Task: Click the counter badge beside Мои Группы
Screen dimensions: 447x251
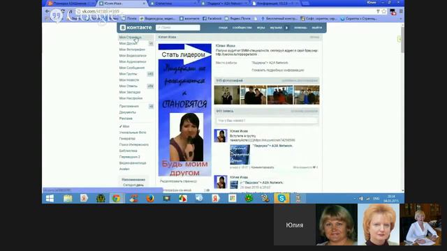Action: pyautogui.click(x=150, y=74)
